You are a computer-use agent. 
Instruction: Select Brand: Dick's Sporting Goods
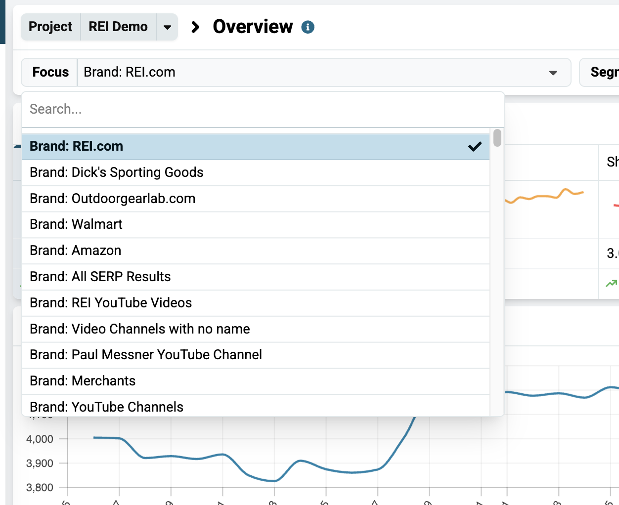(256, 172)
